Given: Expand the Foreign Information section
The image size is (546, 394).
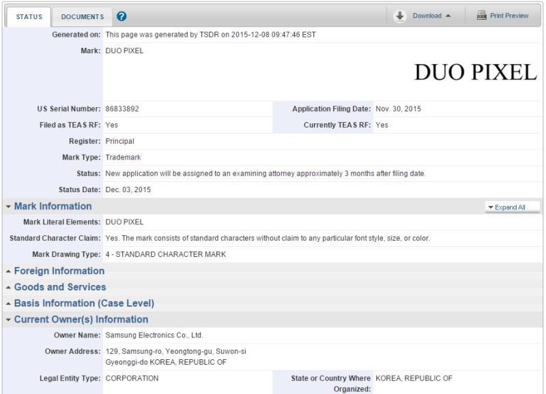Looking at the screenshot, I should coord(59,271).
